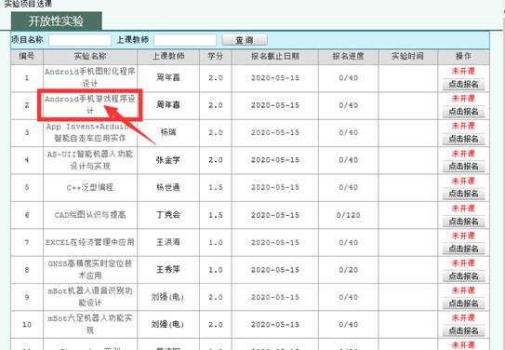Click the 报名进度 column header

coord(348,57)
